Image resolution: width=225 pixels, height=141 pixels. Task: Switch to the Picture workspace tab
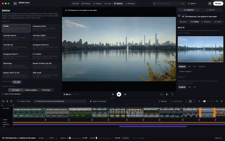click(x=86, y=4)
